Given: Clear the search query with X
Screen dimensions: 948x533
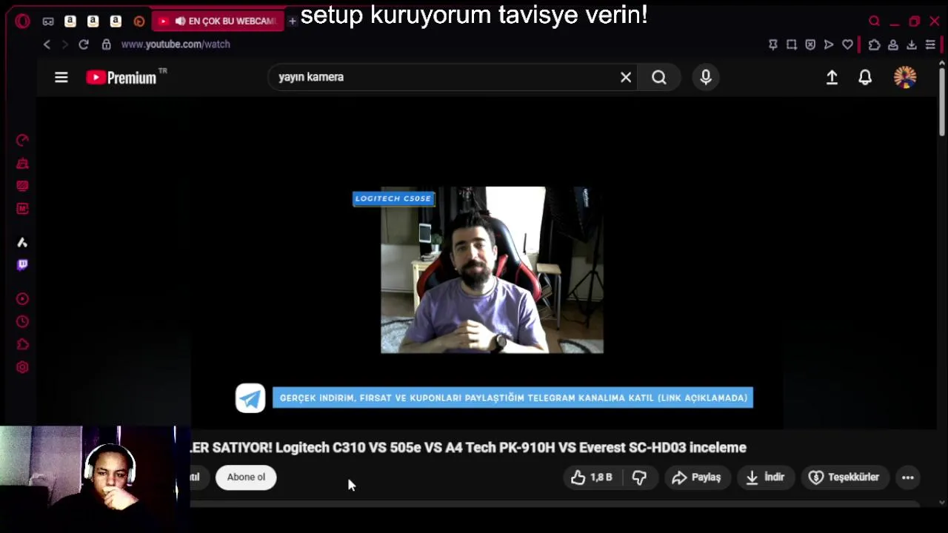Looking at the screenshot, I should 626,77.
